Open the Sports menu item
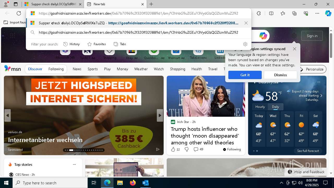The image size is (334, 188). pyautogui.click(x=93, y=69)
